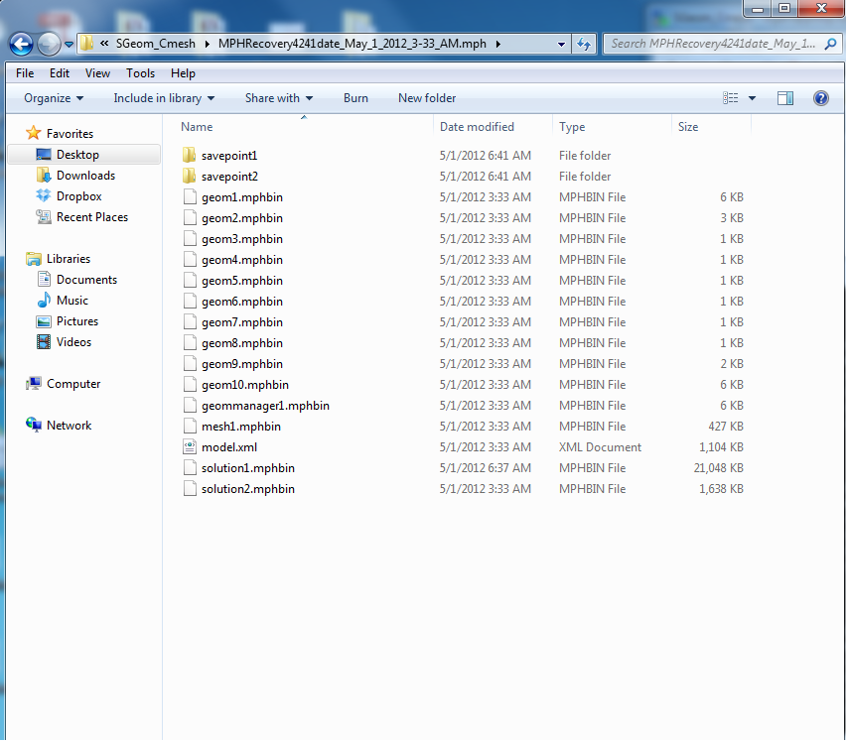Click the Change your view icon

click(x=732, y=98)
